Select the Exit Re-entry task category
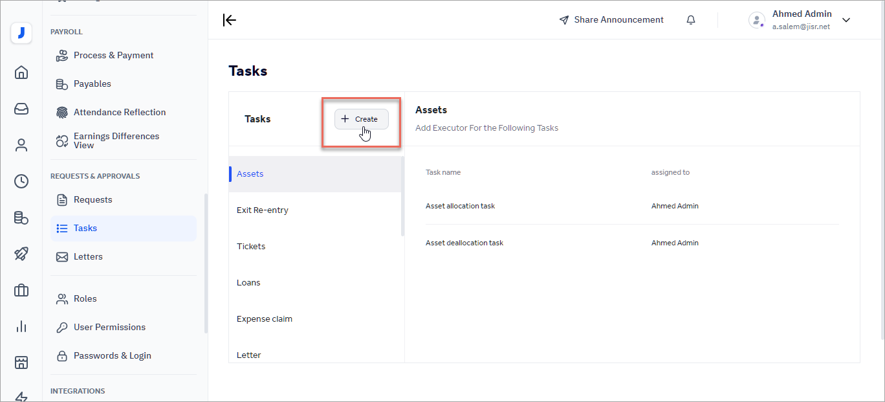This screenshot has height=402, width=885. [x=263, y=210]
